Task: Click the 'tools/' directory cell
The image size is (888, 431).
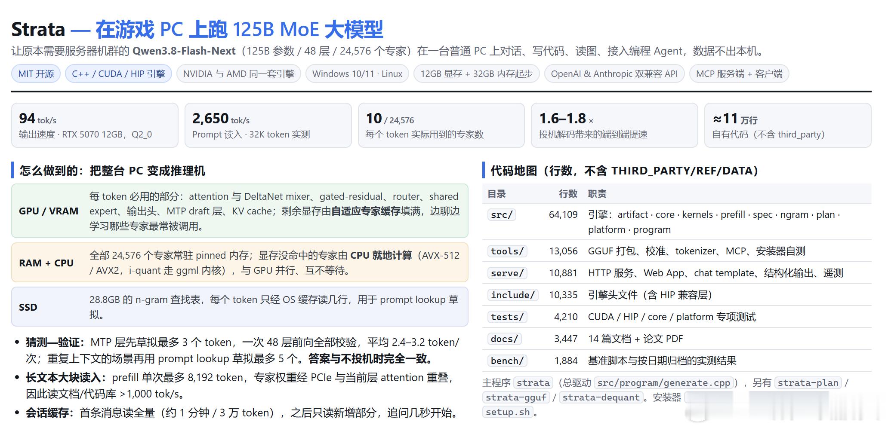Action: tap(507, 251)
